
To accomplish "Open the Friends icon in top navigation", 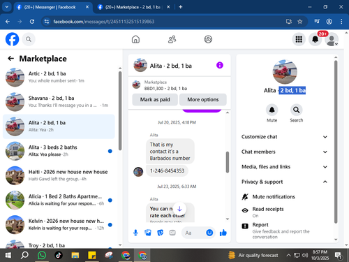I will [x=172, y=39].
